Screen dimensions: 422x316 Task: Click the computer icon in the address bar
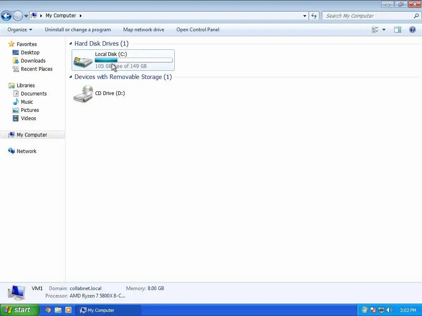(34, 16)
